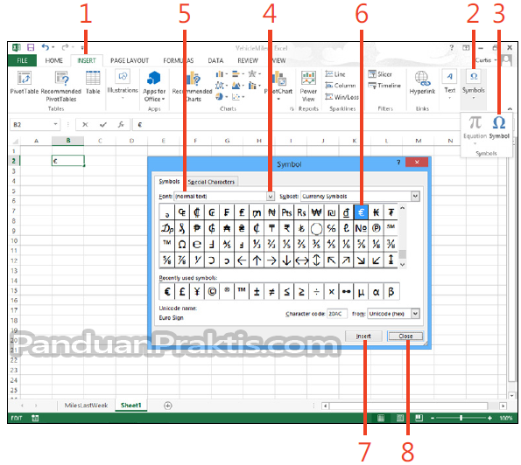Click the formula bar Enter checkmark
521x465 pixels.
coord(103,124)
